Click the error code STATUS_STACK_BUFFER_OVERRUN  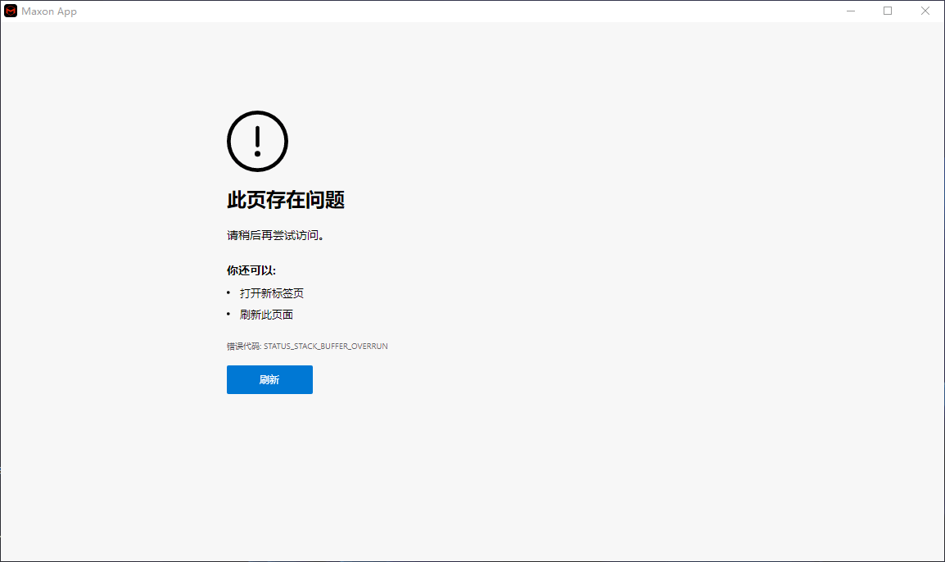point(325,346)
